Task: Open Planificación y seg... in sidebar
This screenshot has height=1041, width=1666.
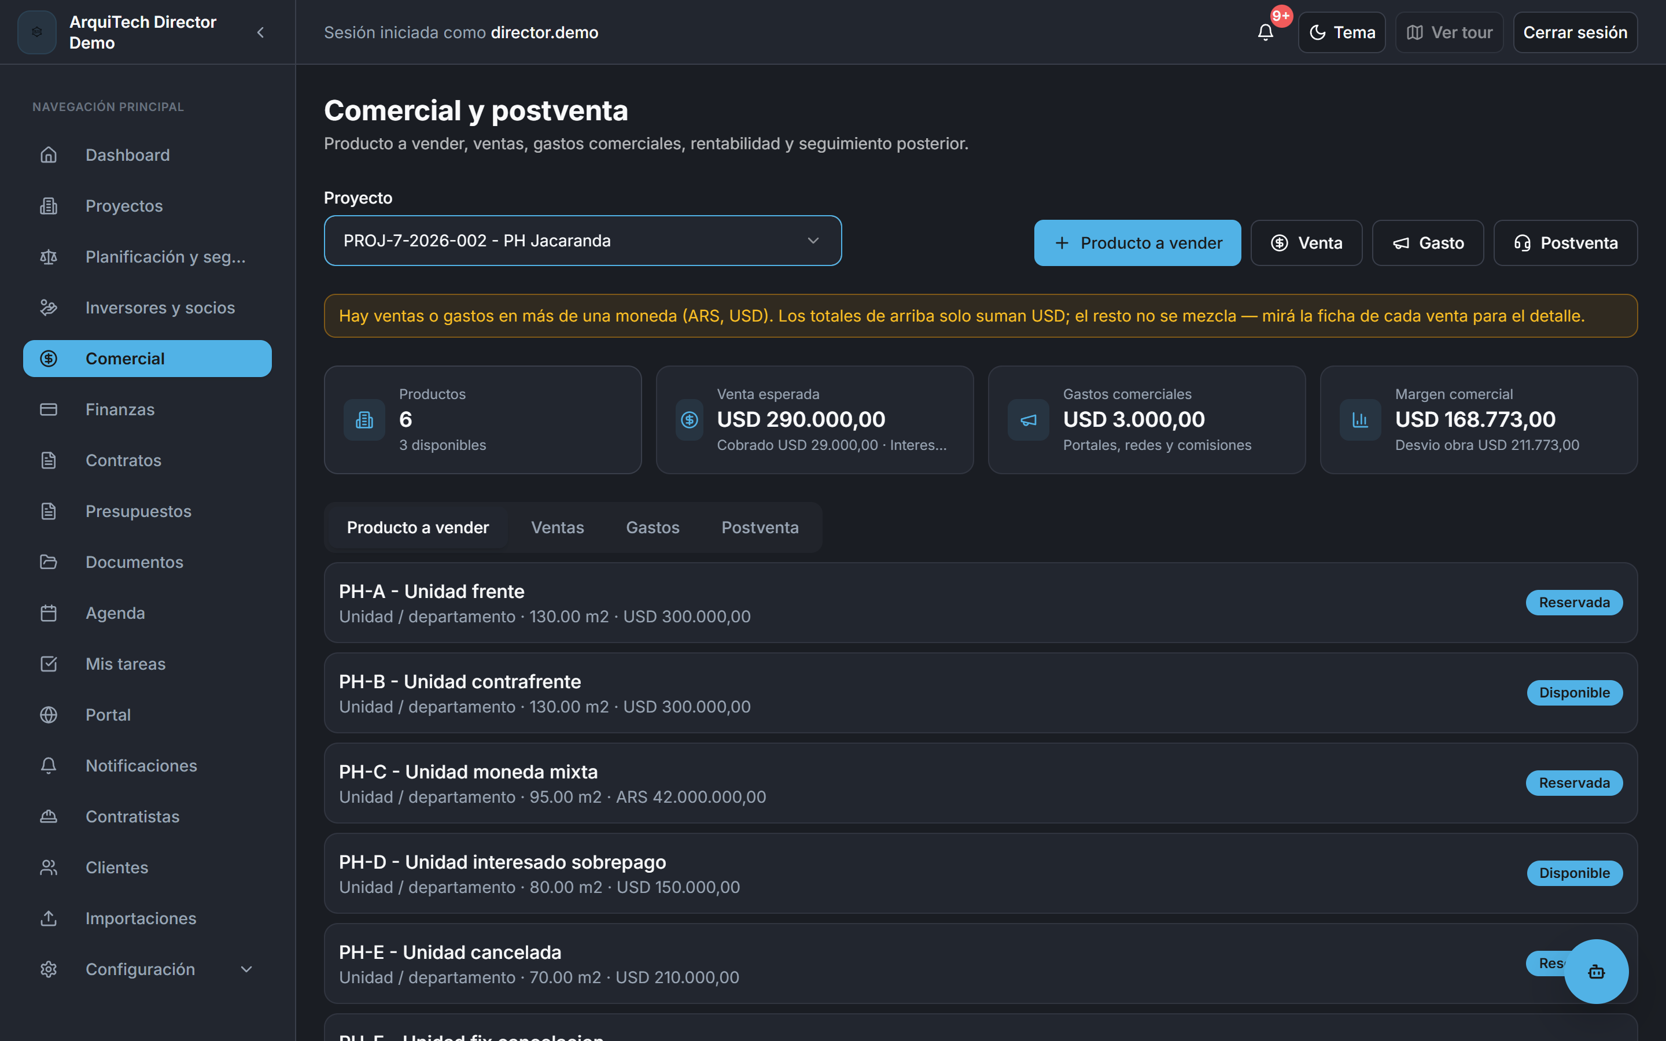Action: (x=148, y=257)
